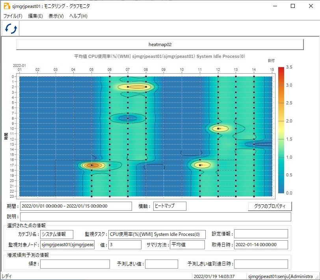Click the heatmap02 title button

(x=160, y=45)
